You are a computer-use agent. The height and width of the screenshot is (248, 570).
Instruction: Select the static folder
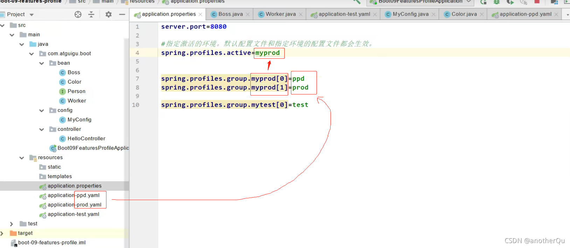[x=50, y=167]
